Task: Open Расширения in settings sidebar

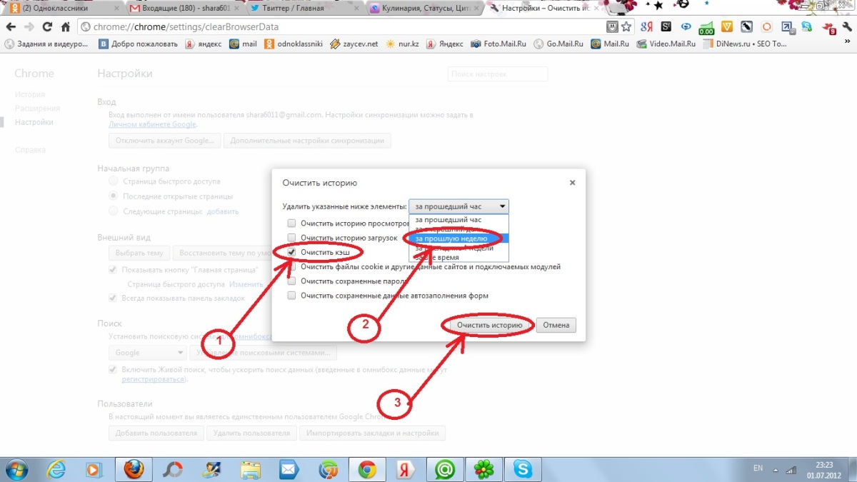Action: tap(37, 109)
